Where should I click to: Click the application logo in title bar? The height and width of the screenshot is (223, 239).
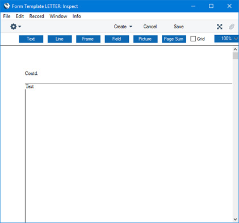7,6
